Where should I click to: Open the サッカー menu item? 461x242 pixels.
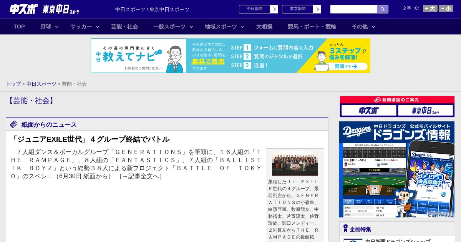(x=81, y=27)
